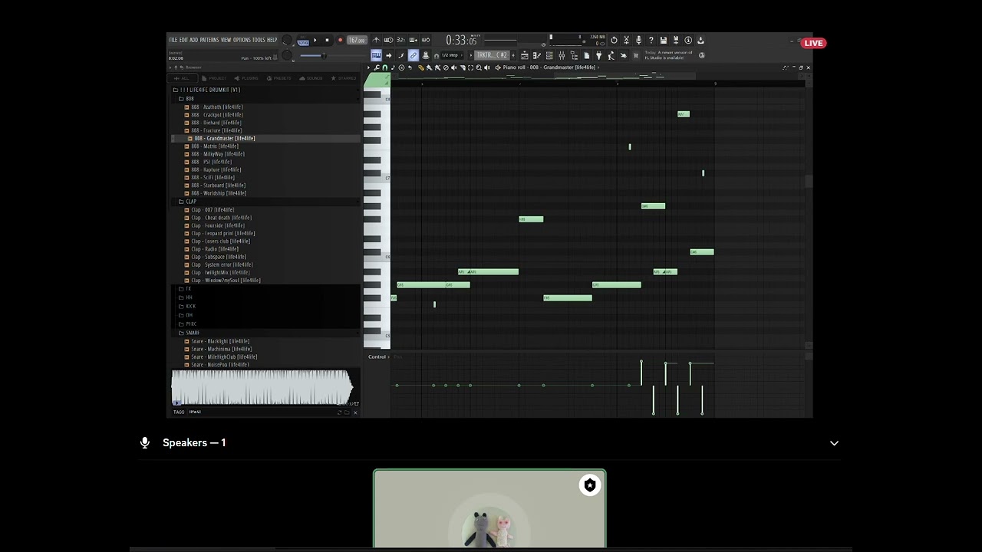Click the question mark help icon

(x=651, y=40)
